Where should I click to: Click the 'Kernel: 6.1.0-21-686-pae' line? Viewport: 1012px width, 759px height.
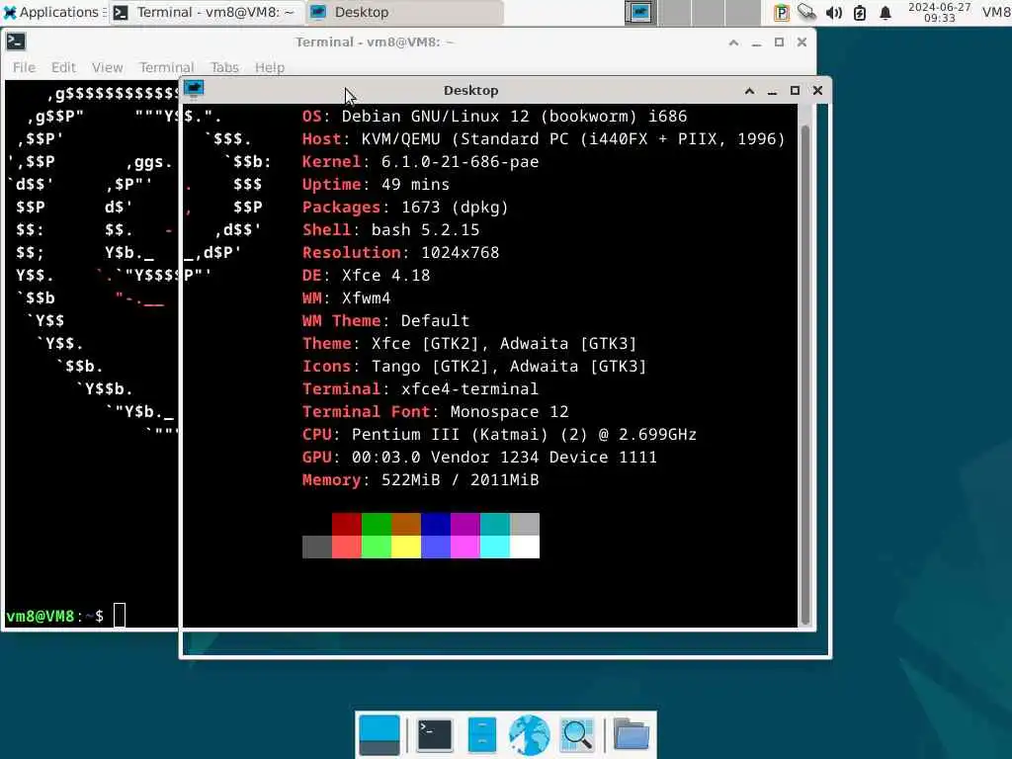click(420, 162)
